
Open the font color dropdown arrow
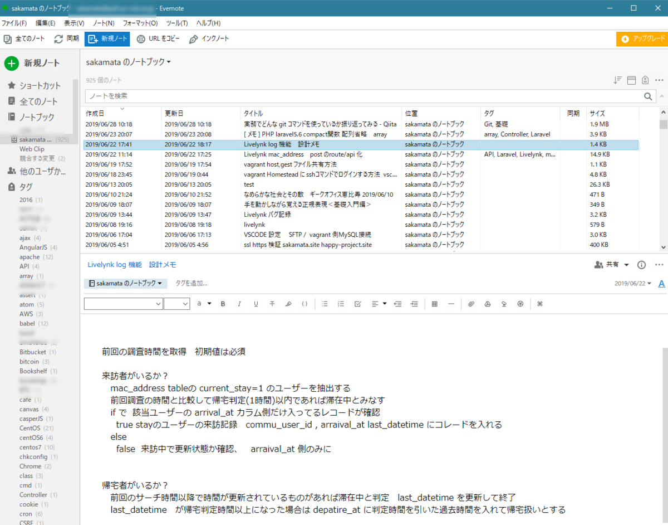click(209, 304)
